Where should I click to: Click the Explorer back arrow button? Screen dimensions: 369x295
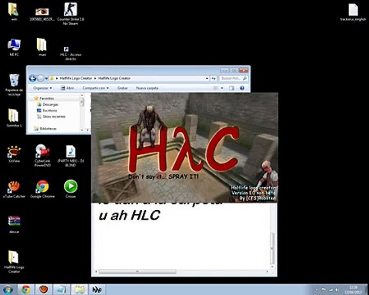(32, 78)
